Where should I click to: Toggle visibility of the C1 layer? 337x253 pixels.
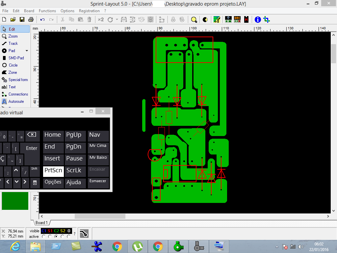click(44, 231)
